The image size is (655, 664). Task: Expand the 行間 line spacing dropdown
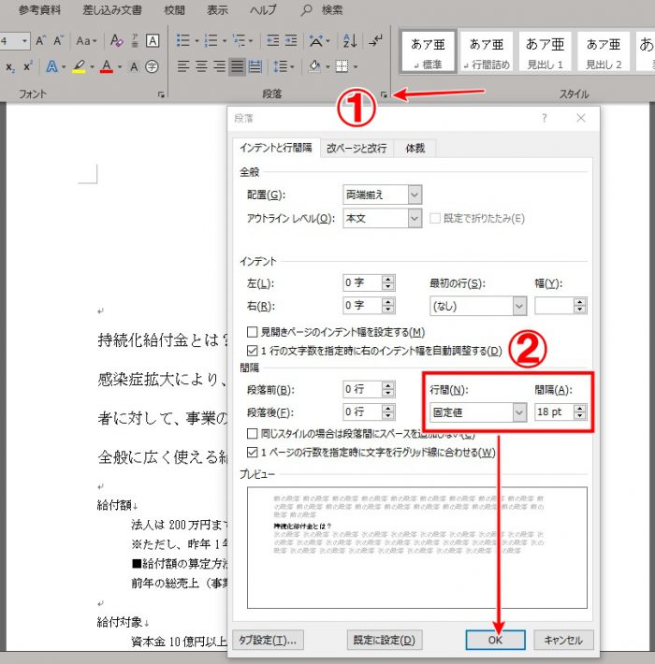[519, 412]
